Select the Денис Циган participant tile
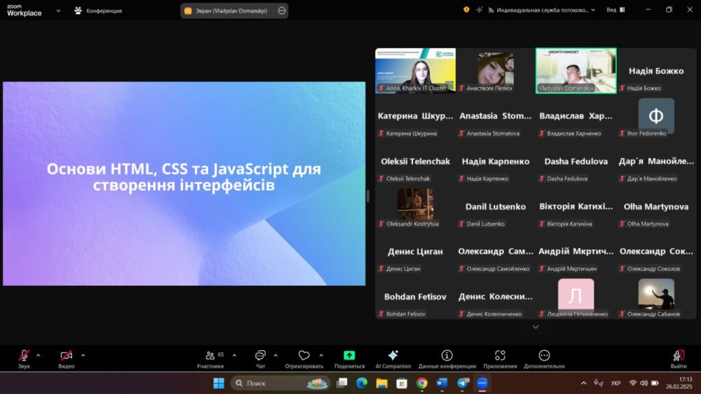Image resolution: width=701 pixels, height=394 pixels. tap(416, 252)
